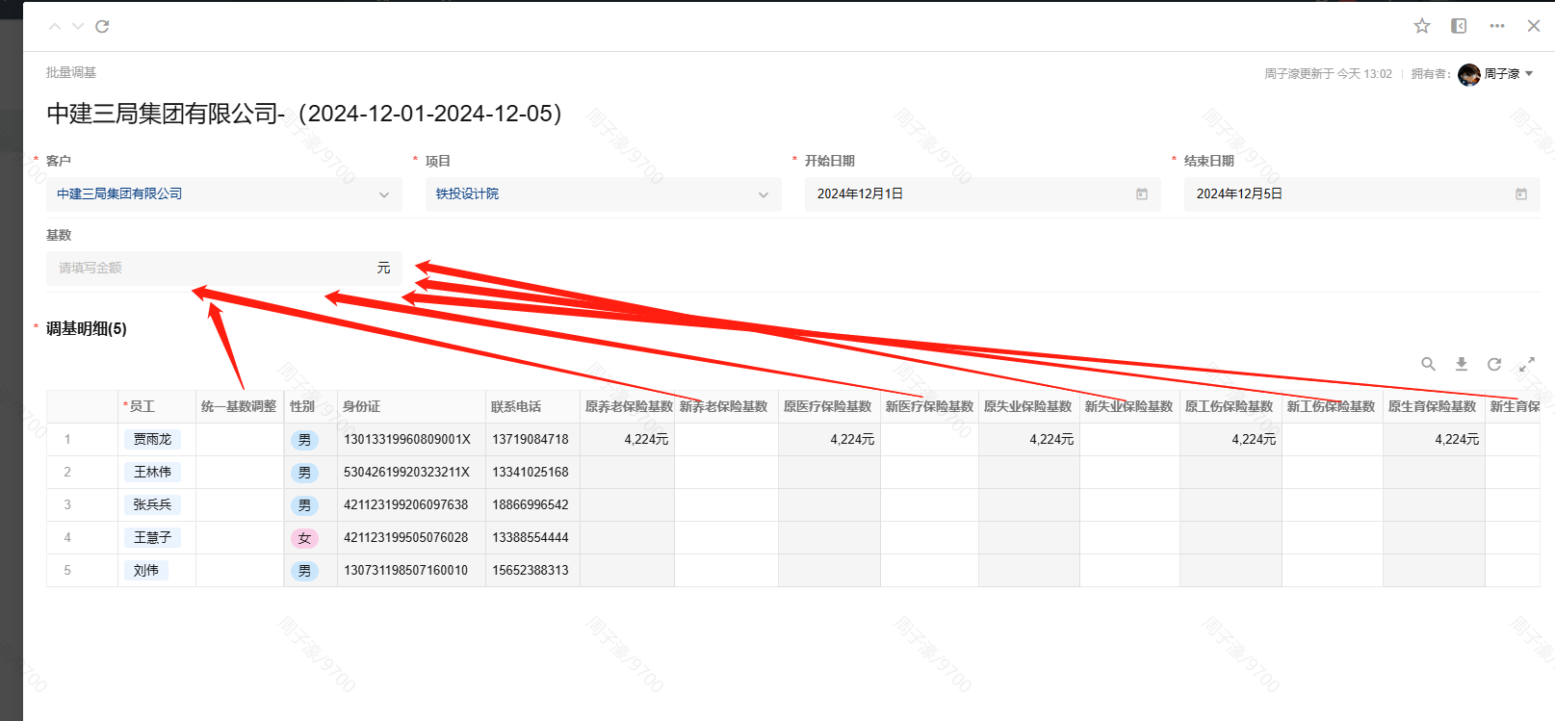Click the 结束日期 field 2024年12月5日

(x=1362, y=194)
